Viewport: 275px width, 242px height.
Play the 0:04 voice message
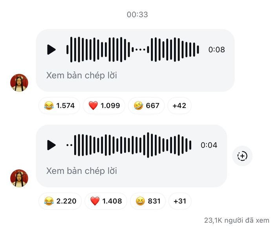point(51,145)
